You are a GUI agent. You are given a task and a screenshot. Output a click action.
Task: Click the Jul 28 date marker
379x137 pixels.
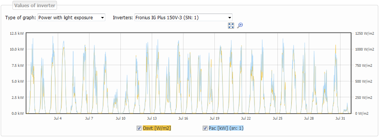pyautogui.click(x=309, y=119)
